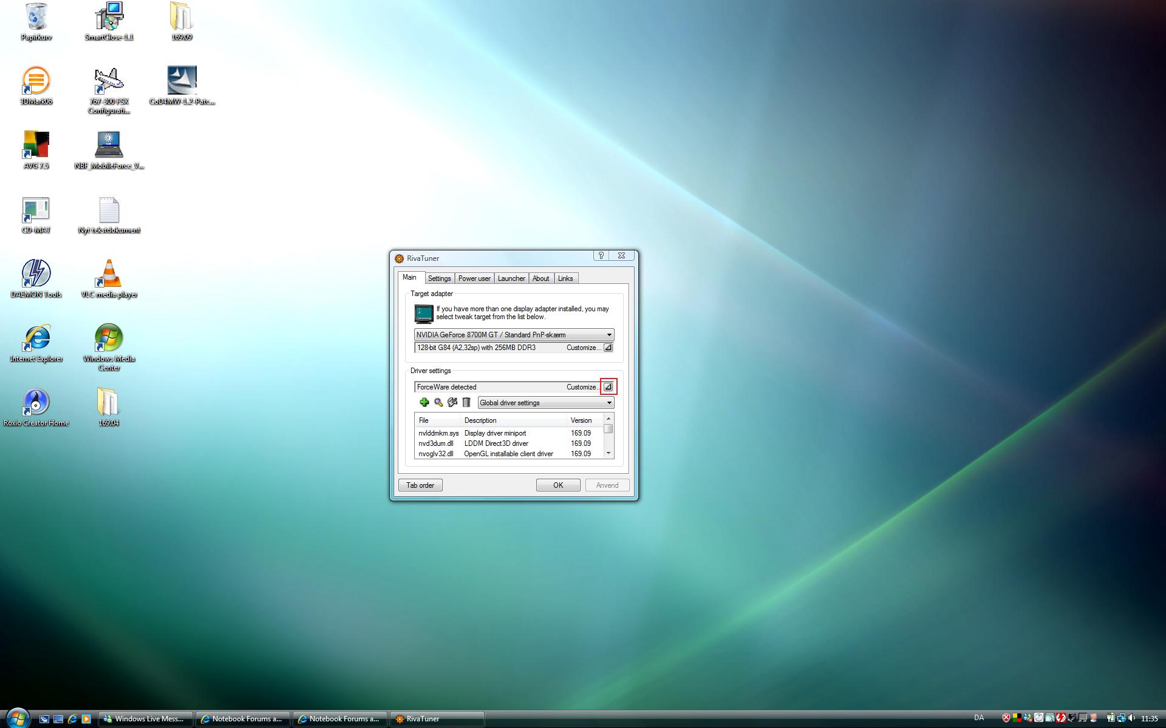Image resolution: width=1166 pixels, height=728 pixels.
Task: Select the 169.04 folder on desktop
Action: click(108, 408)
